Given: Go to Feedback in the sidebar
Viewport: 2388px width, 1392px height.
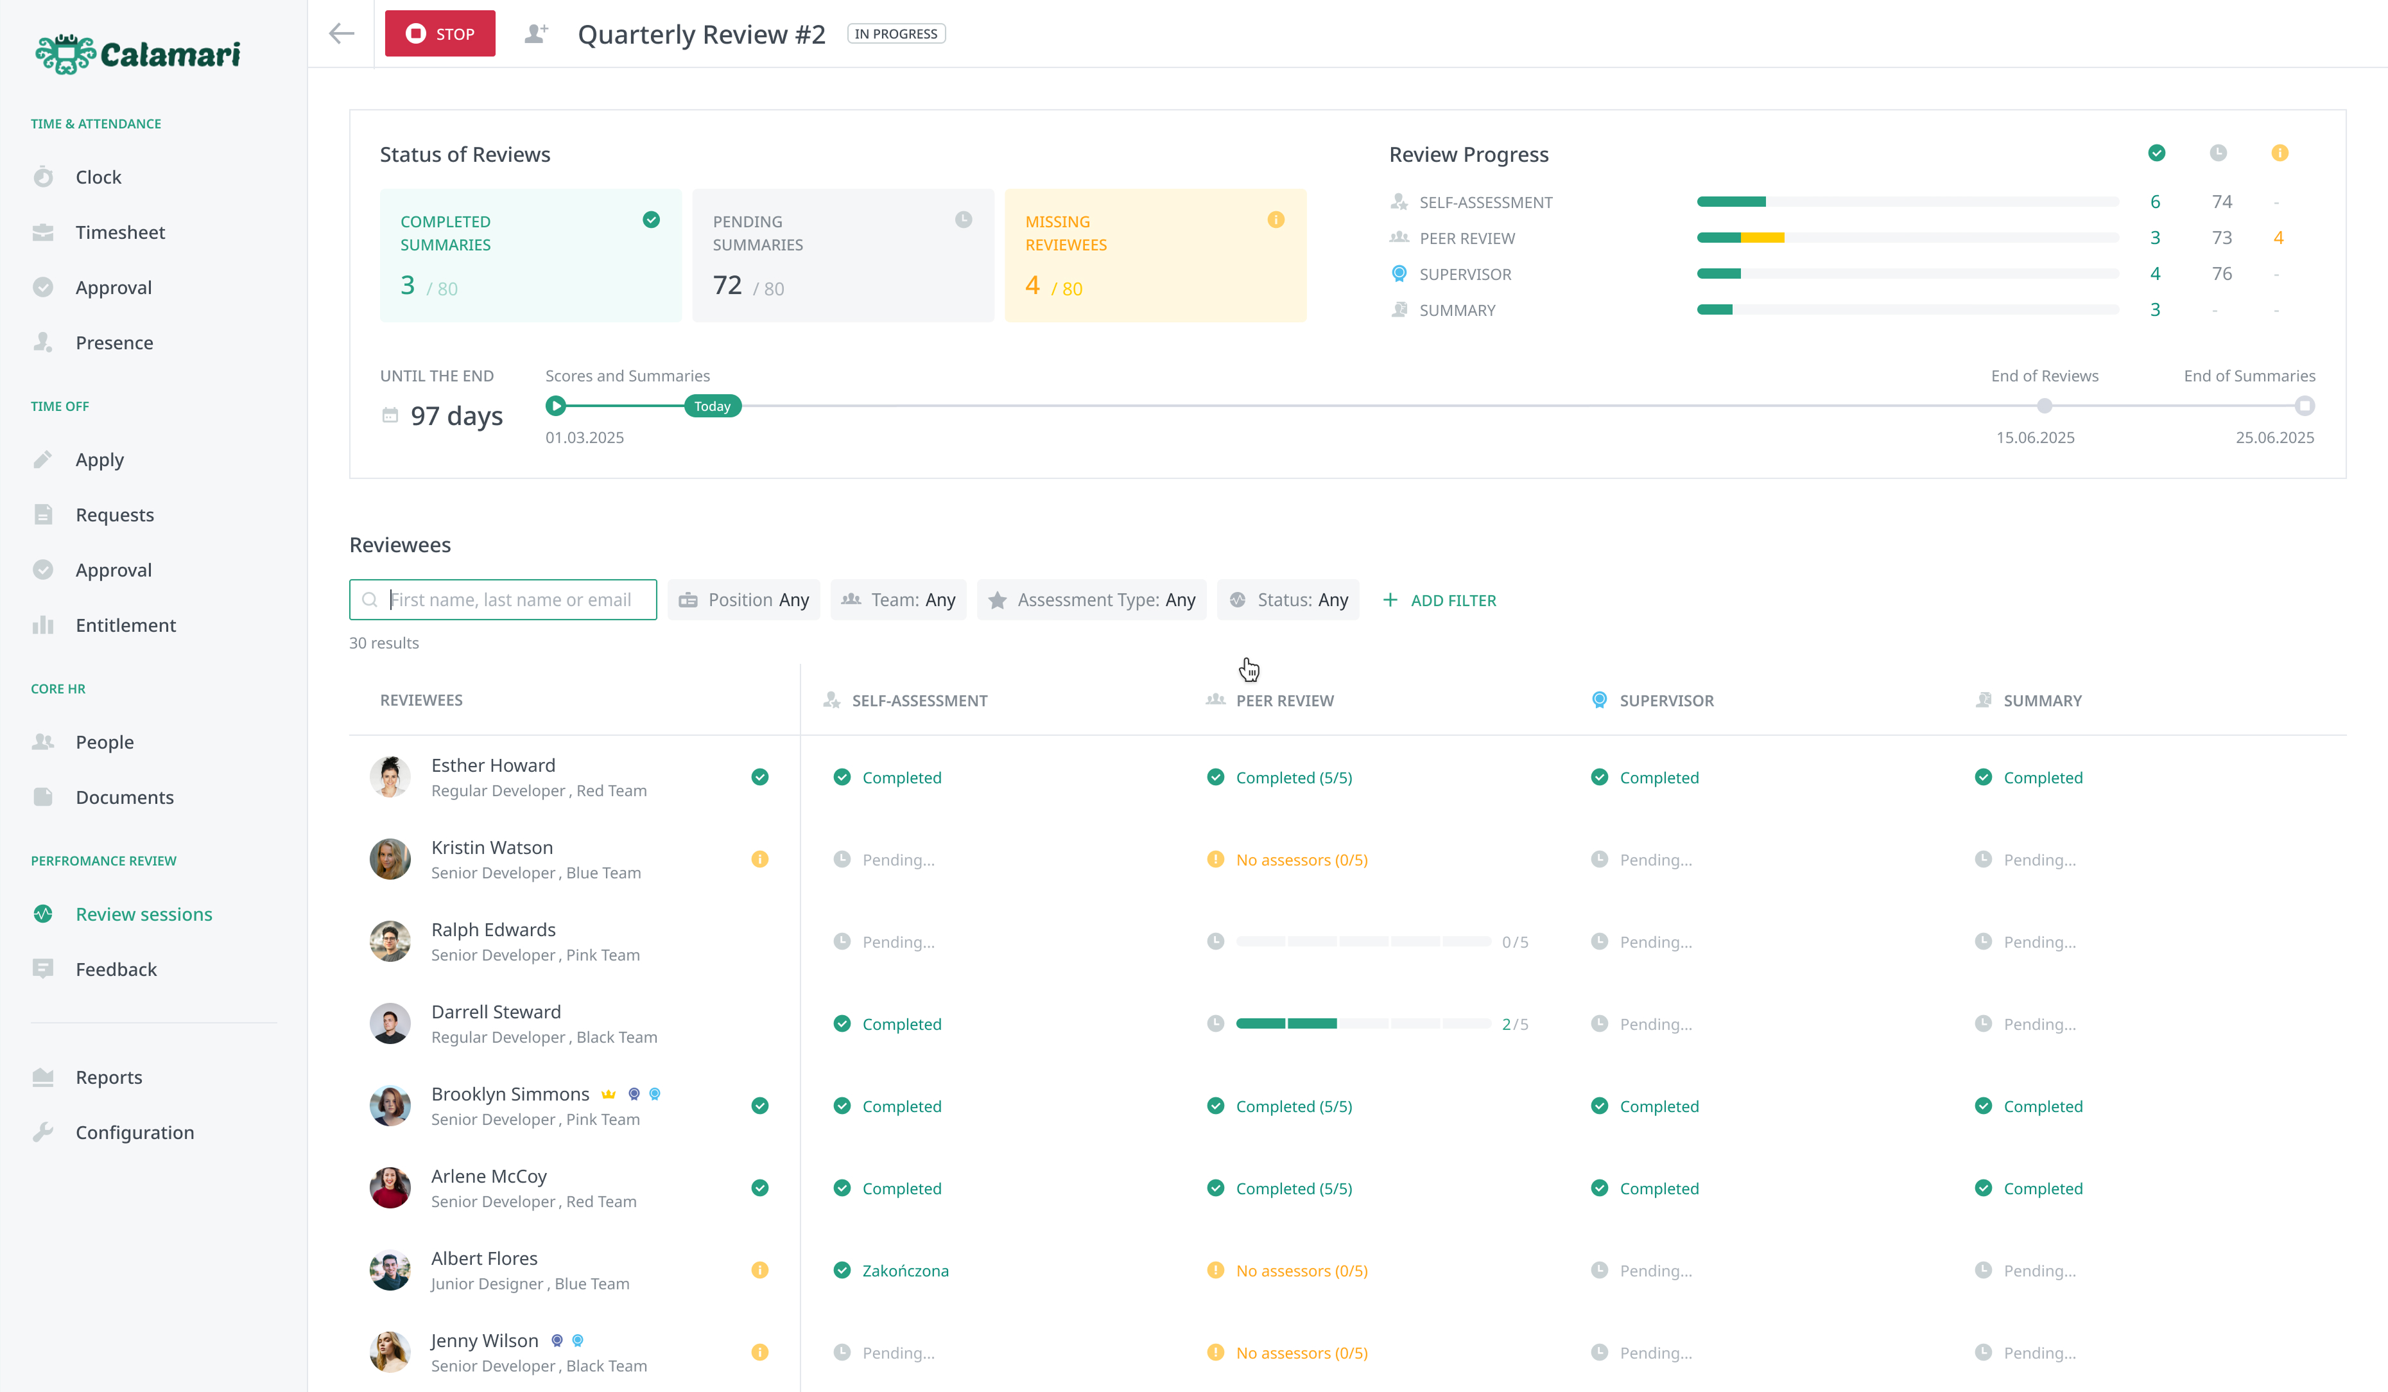Looking at the screenshot, I should coord(116,970).
